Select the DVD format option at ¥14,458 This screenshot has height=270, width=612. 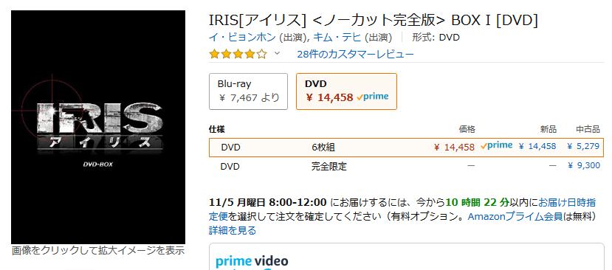coord(346,91)
